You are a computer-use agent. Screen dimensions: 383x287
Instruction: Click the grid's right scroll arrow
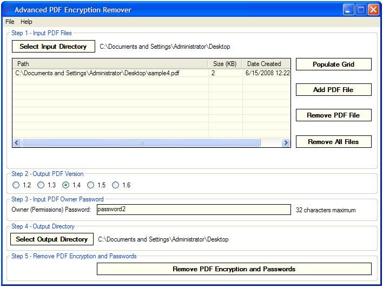click(286, 143)
